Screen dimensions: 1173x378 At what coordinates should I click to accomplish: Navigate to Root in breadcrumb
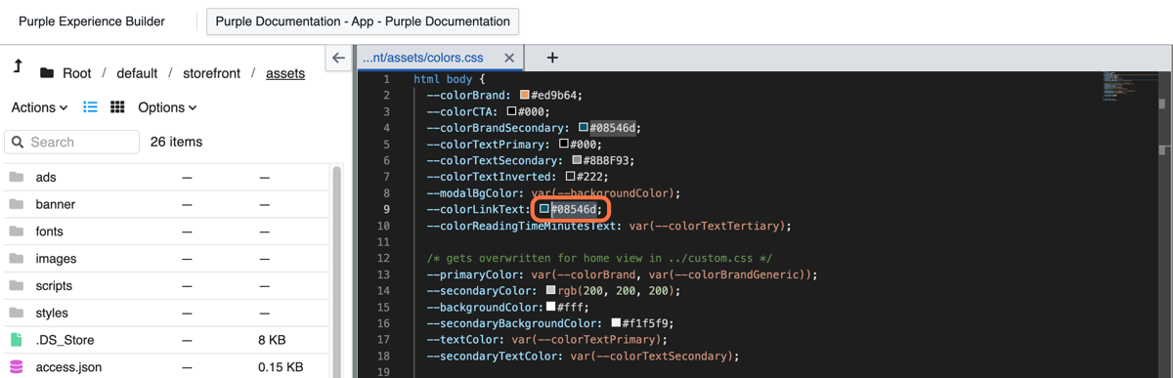pyautogui.click(x=77, y=73)
